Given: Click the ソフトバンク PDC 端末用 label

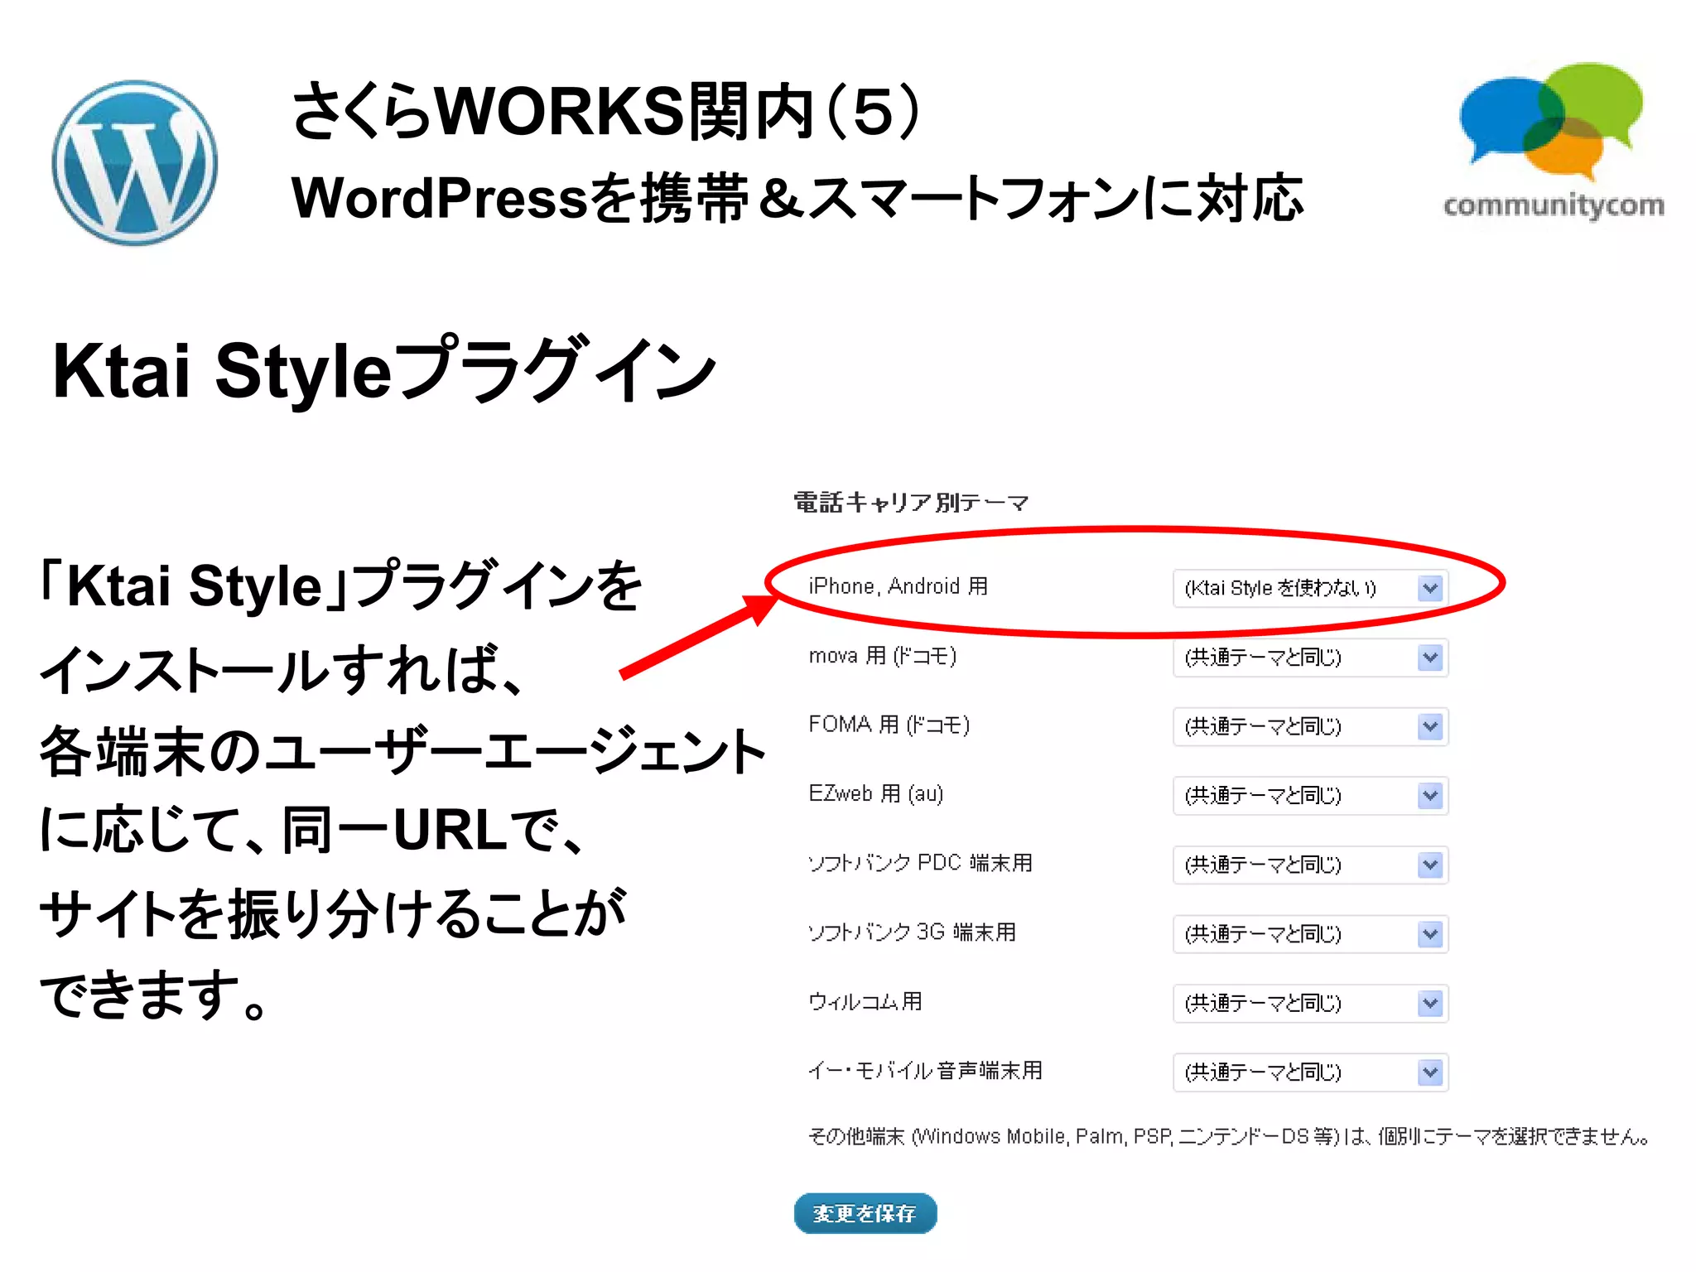Looking at the screenshot, I should pos(920,863).
